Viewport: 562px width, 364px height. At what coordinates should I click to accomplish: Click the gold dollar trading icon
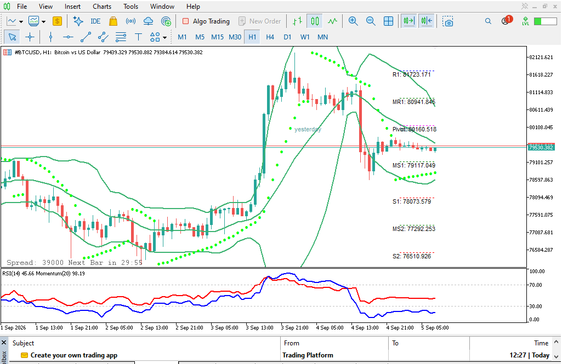tap(57, 21)
